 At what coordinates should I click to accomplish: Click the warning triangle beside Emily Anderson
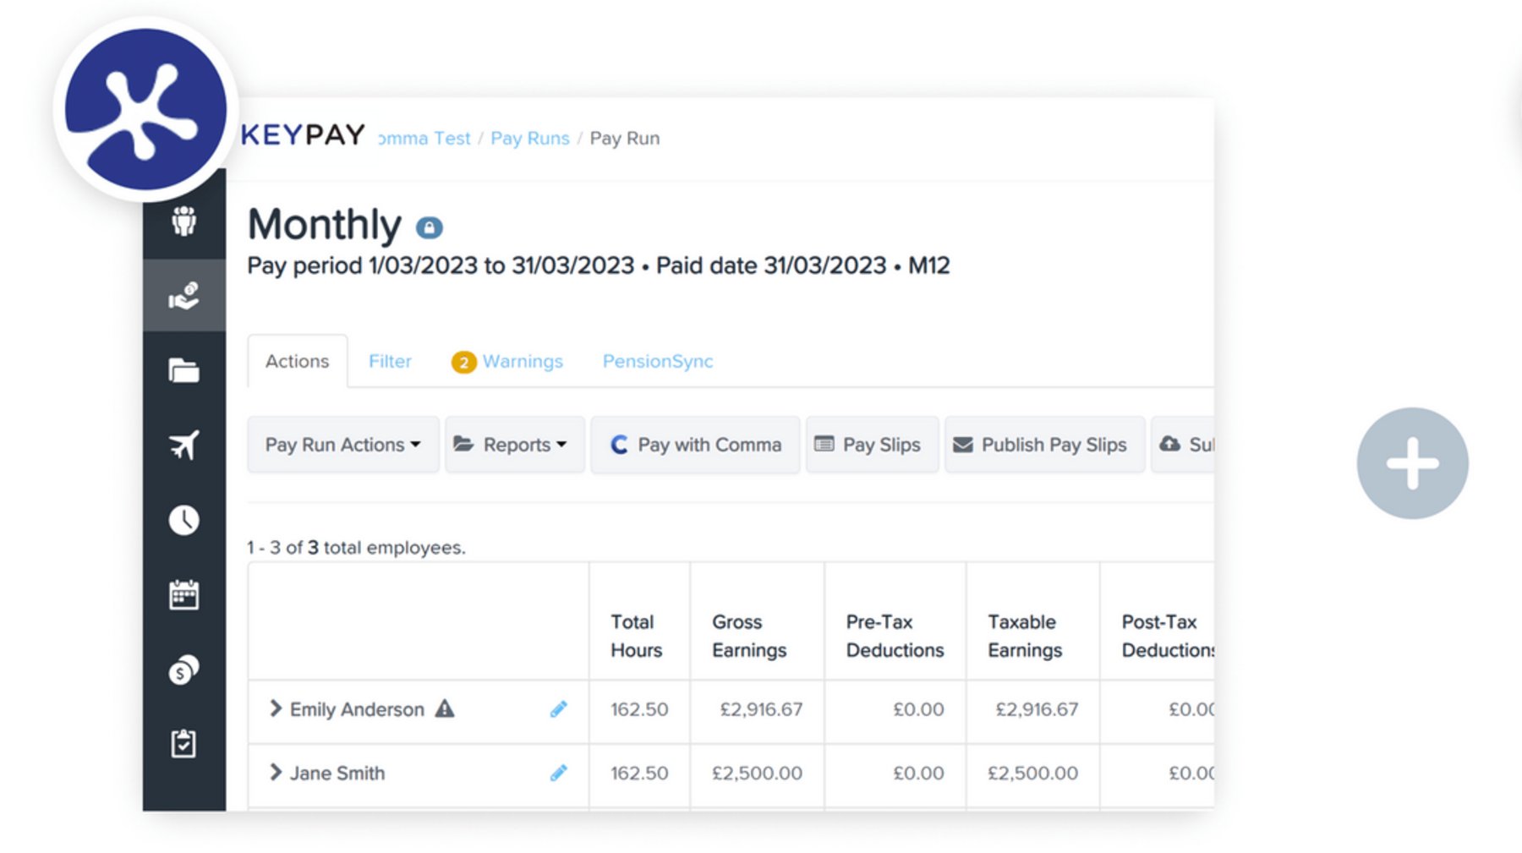[446, 709]
